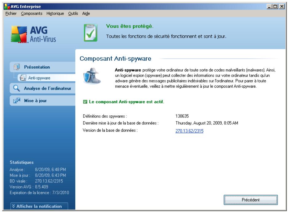Viewport: 289px width, 212px height.
Task: Click the Anti-spyware spy figure icon
Action: click(x=92, y=76)
